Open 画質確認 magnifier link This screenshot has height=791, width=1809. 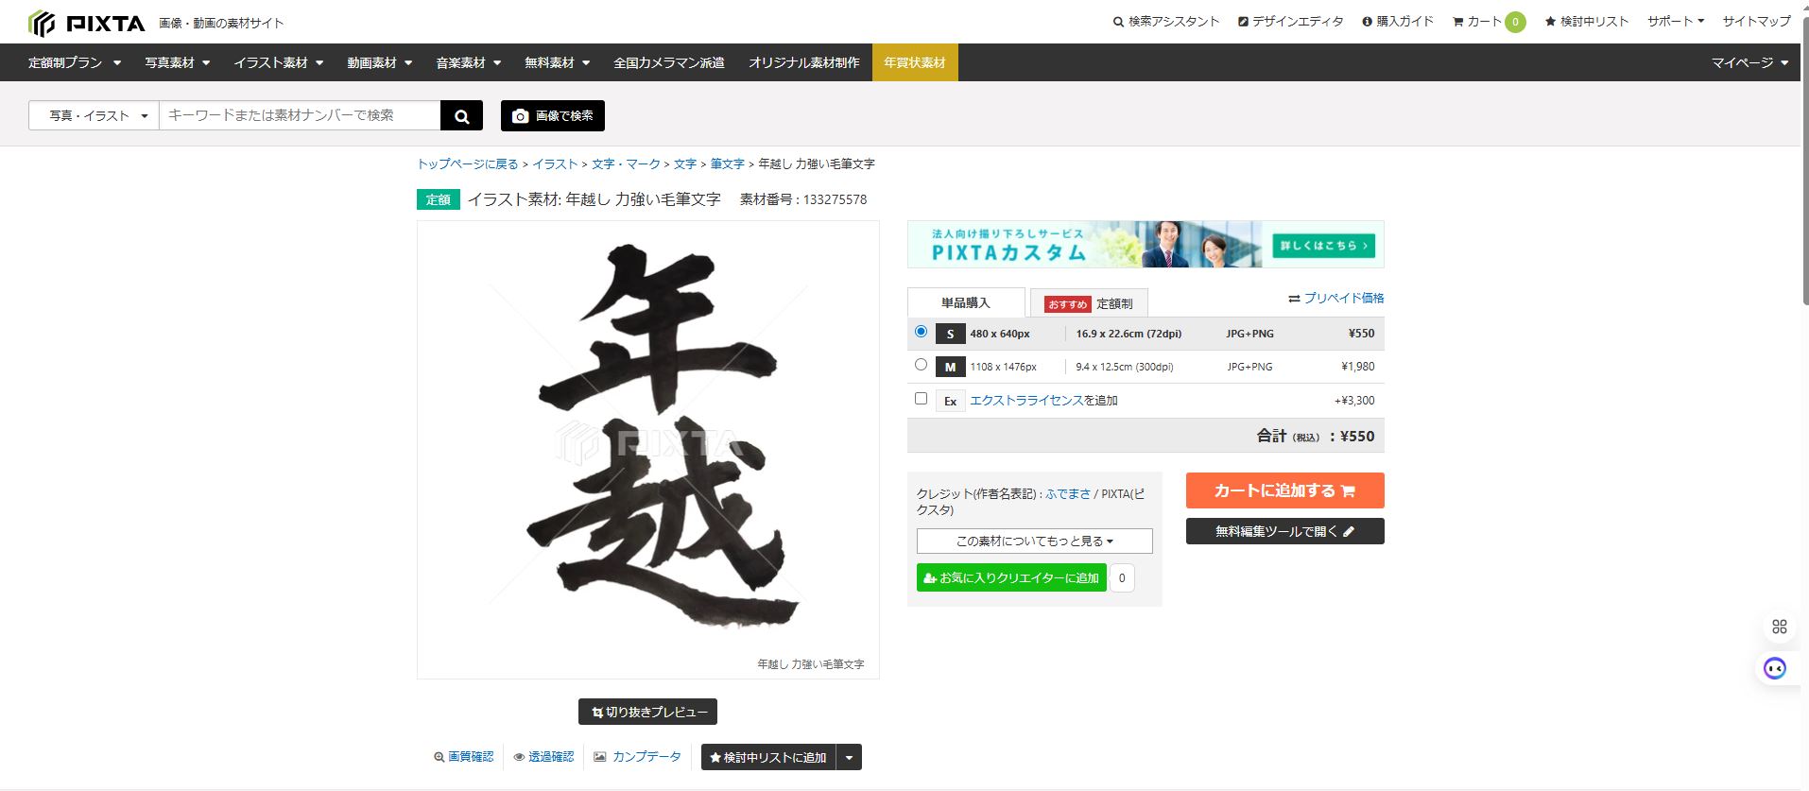click(463, 757)
